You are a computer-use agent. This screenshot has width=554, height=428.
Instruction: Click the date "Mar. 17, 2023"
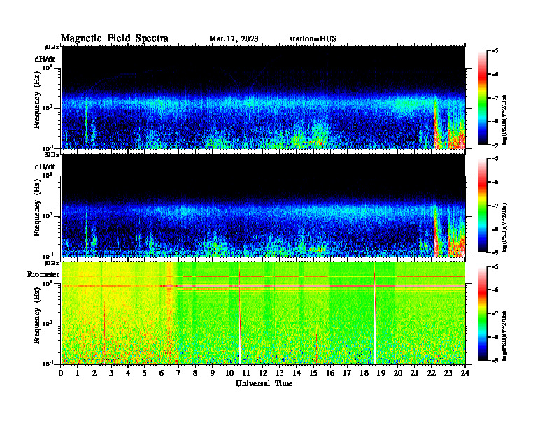pyautogui.click(x=234, y=39)
